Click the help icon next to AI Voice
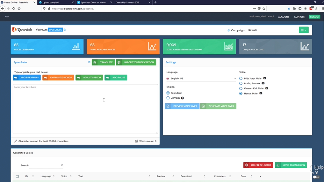Viewport: 324px width, 182px height. [183, 98]
